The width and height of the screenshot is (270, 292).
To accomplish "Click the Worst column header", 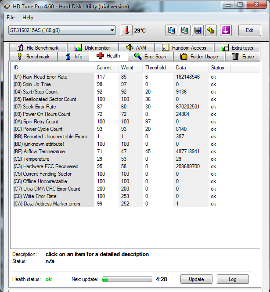I will pos(130,68).
